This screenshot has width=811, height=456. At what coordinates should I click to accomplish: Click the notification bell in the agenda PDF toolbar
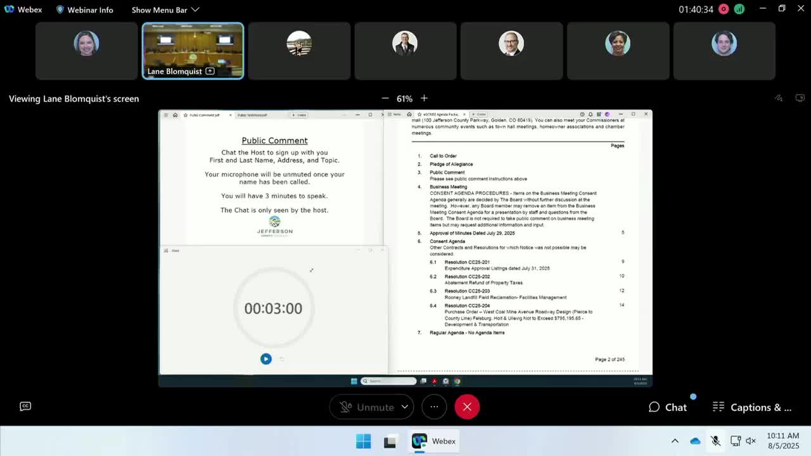click(x=591, y=115)
